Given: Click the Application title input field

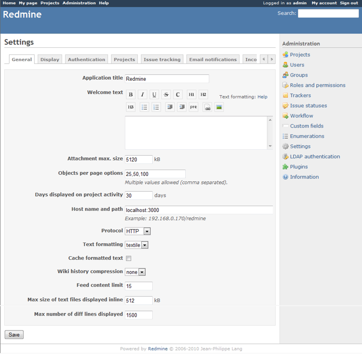Looking at the screenshot, I should (167, 79).
